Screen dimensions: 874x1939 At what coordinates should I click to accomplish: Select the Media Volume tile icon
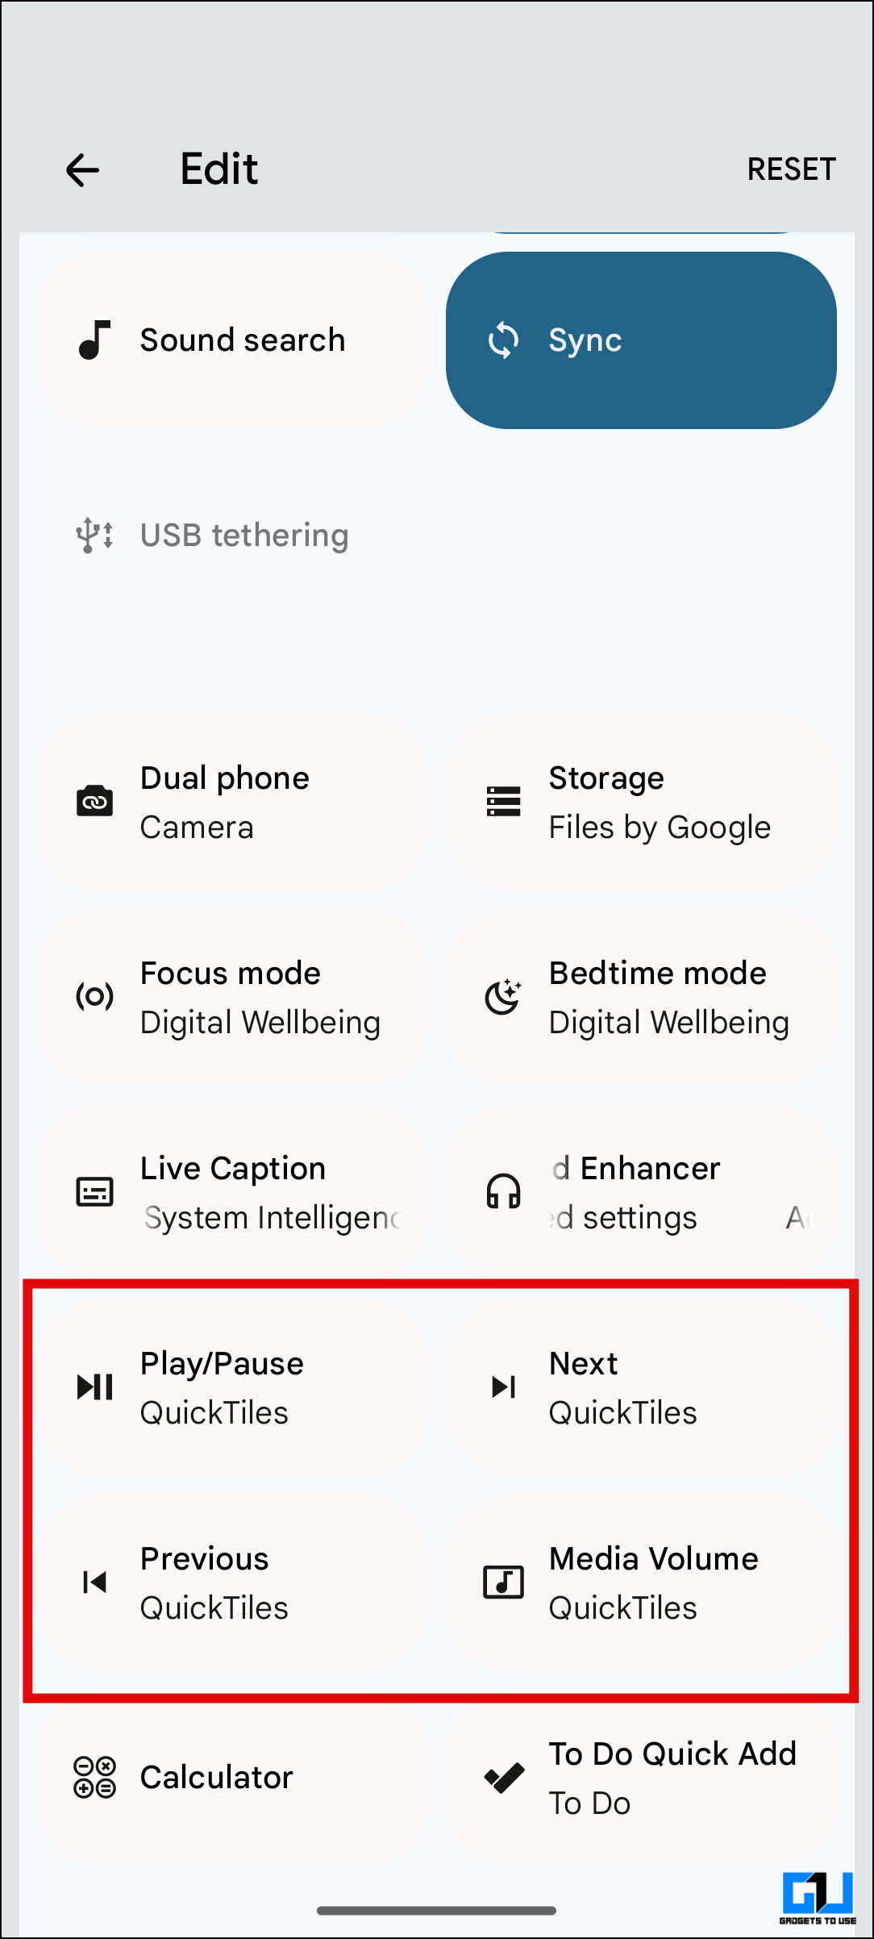pos(504,1582)
